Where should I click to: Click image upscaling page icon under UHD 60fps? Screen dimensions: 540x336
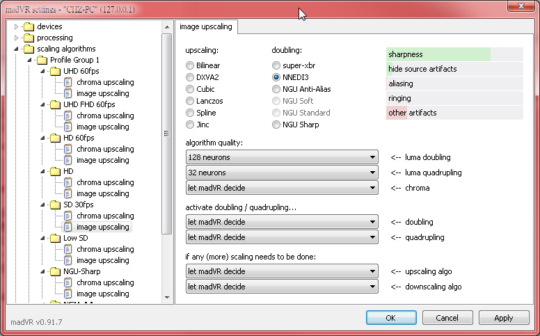[x=68, y=93]
